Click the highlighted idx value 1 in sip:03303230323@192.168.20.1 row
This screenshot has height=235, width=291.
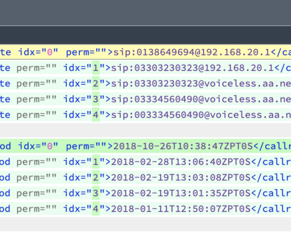click(96, 68)
